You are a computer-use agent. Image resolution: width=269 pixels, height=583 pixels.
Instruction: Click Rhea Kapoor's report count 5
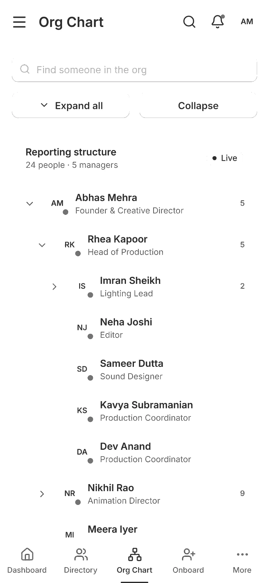pos(242,245)
